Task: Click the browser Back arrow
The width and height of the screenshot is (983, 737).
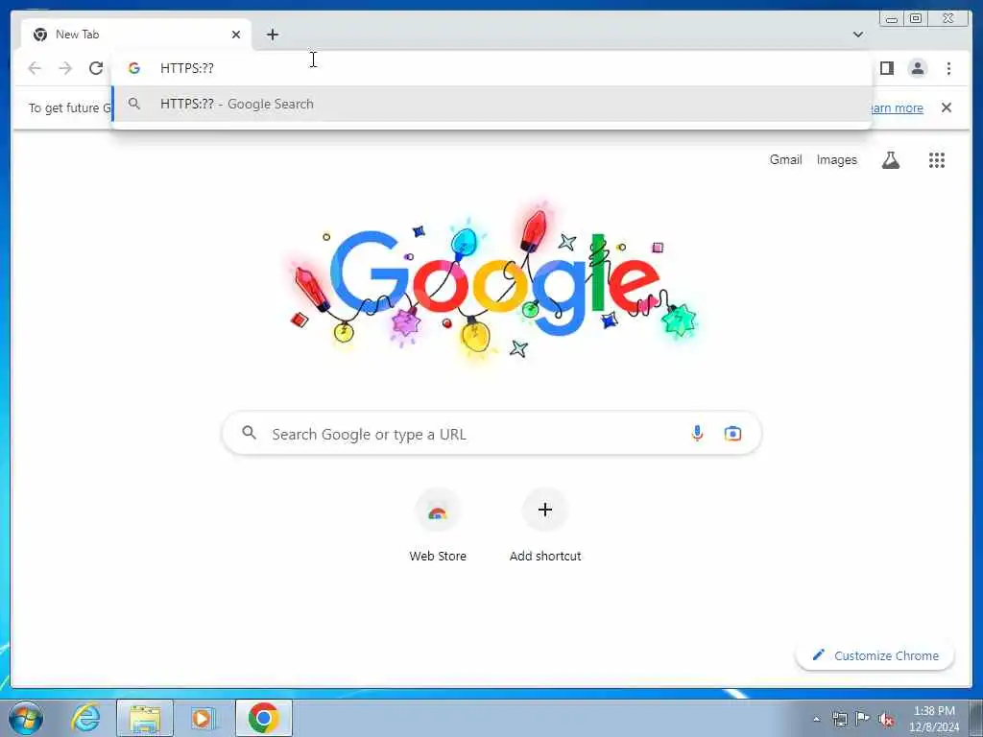Action: [35, 68]
